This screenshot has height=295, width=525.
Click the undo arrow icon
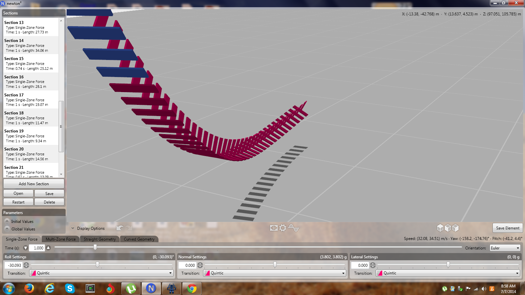pos(120,228)
